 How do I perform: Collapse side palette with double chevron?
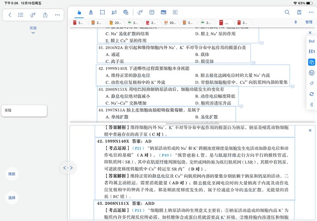311,105
